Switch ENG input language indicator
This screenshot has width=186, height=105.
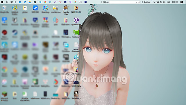[168, 2]
